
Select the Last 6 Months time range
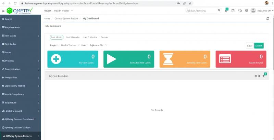[x=90, y=37]
